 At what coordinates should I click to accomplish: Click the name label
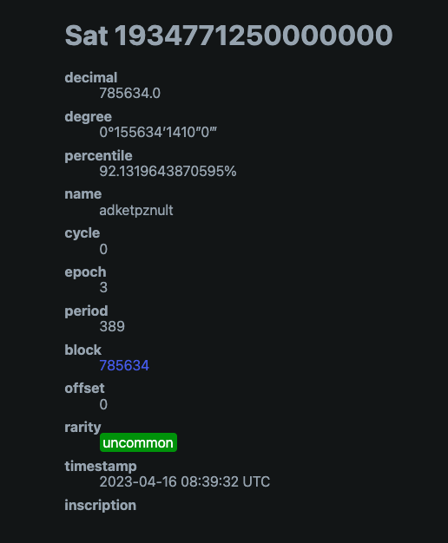click(82, 194)
